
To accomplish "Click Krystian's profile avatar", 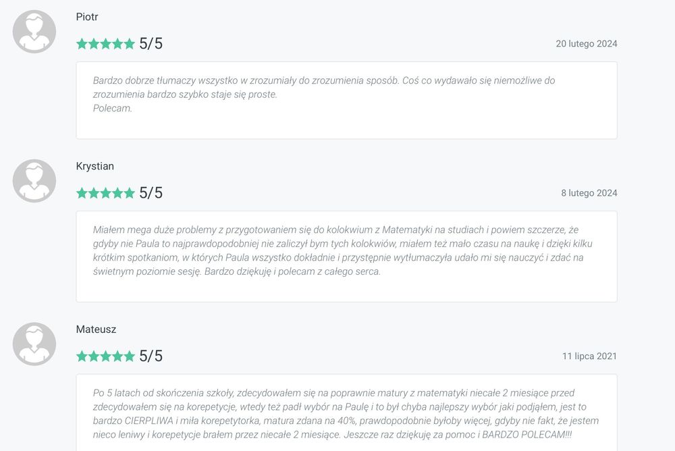I will pyautogui.click(x=34, y=181).
